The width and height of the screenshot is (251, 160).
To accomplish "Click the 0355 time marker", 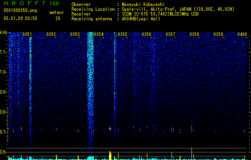I will point(123,34).
